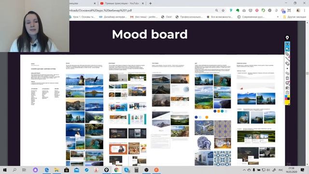The image size is (309, 174).
Task: Click the Evernote elephant extension icon
Action: point(238,10)
